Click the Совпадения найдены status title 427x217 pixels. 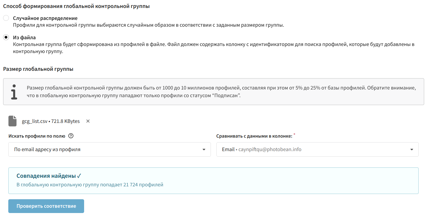coord(46,176)
